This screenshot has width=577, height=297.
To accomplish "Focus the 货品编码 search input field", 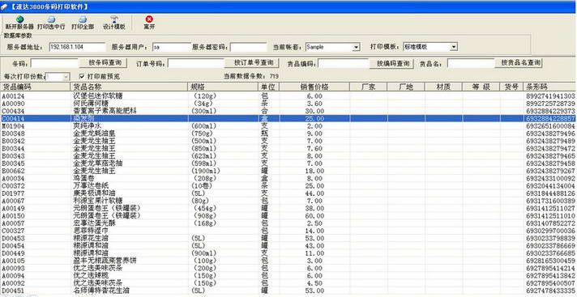I will (344, 63).
